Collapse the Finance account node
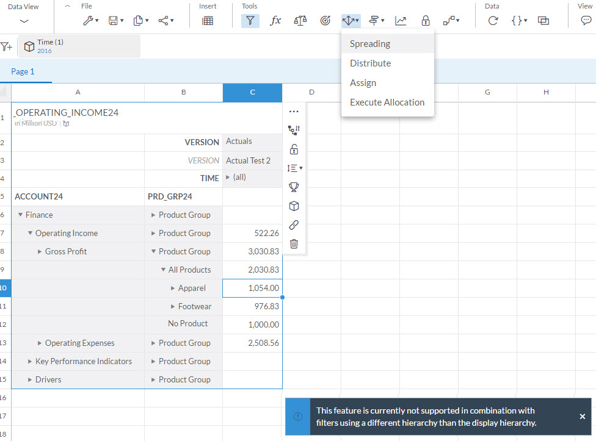Viewport: 596px width, 441px height. point(20,215)
